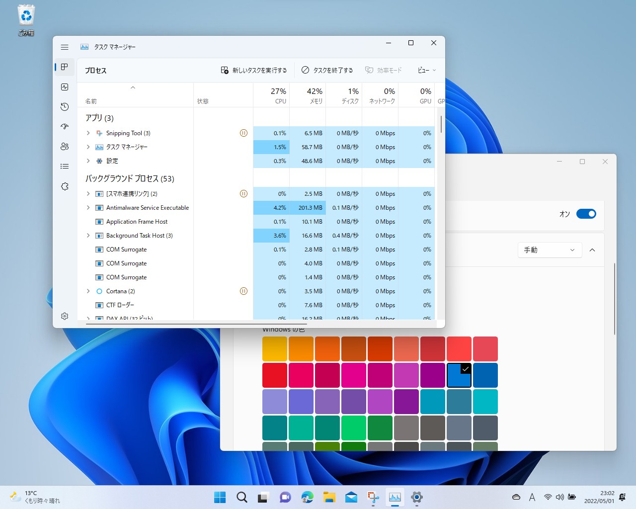Open the 手動 dropdown in Settings
The width and height of the screenshot is (636, 509).
(x=549, y=250)
